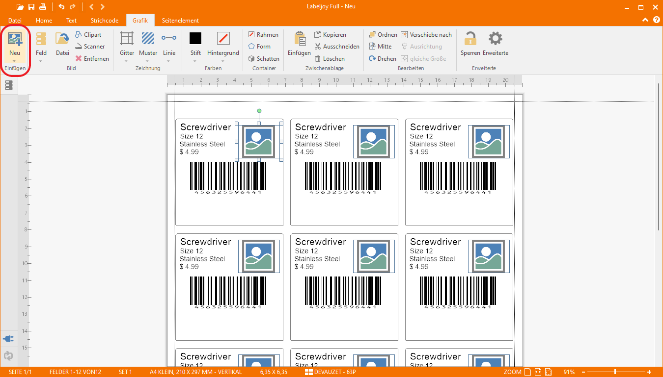
Task: Switch to the Strichcode tab
Action: point(104,20)
